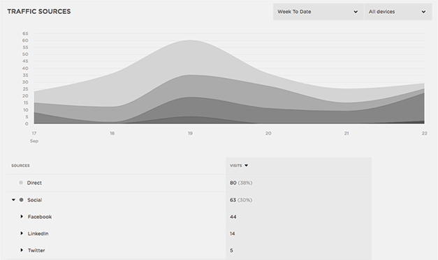
Task: Click the Traffic Sources heading
Action: point(39,11)
